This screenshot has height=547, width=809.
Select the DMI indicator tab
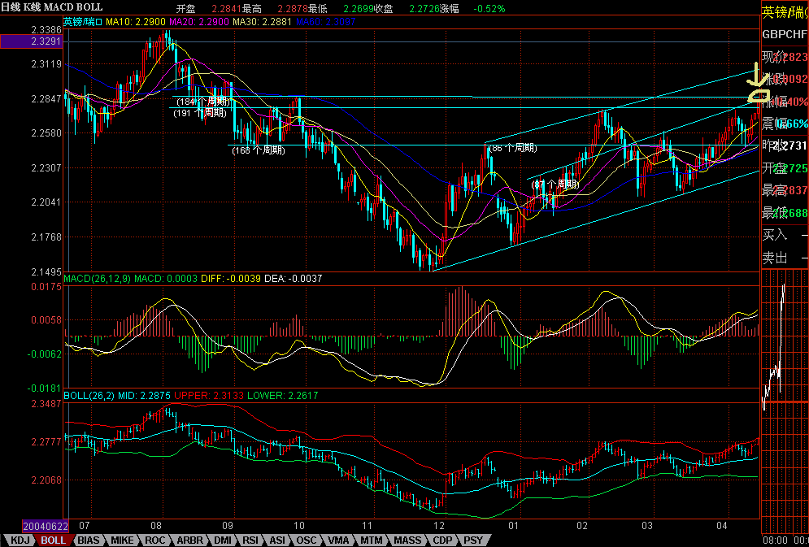pos(222,540)
